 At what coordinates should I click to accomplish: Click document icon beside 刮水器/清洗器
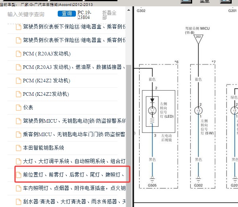[19, 202]
